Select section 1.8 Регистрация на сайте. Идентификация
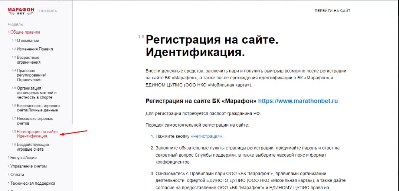The width and height of the screenshot is (399, 191). pos(37,134)
